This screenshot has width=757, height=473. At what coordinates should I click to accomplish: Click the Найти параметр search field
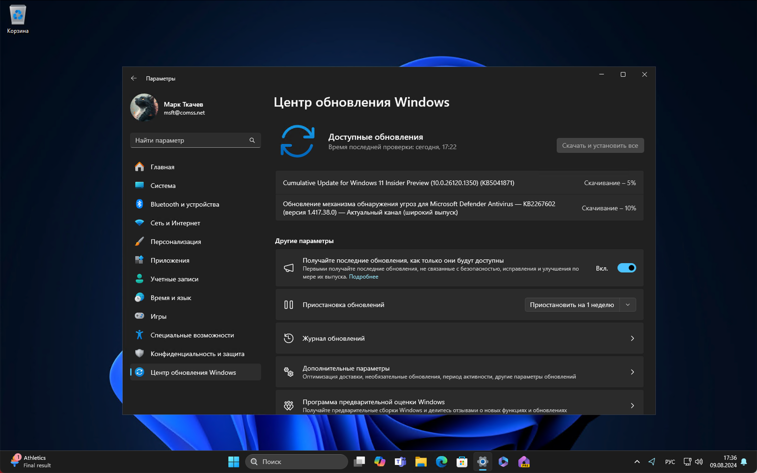[195, 140]
